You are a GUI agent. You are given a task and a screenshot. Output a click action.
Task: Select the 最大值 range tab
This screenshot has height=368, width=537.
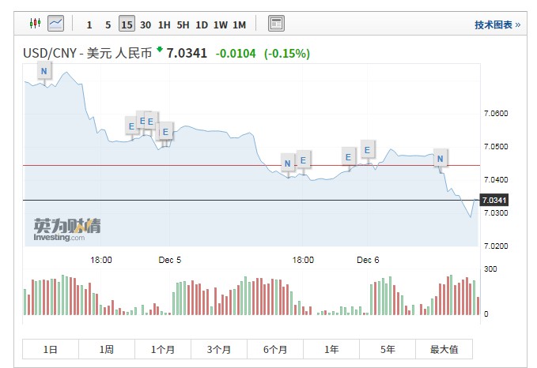(x=444, y=349)
